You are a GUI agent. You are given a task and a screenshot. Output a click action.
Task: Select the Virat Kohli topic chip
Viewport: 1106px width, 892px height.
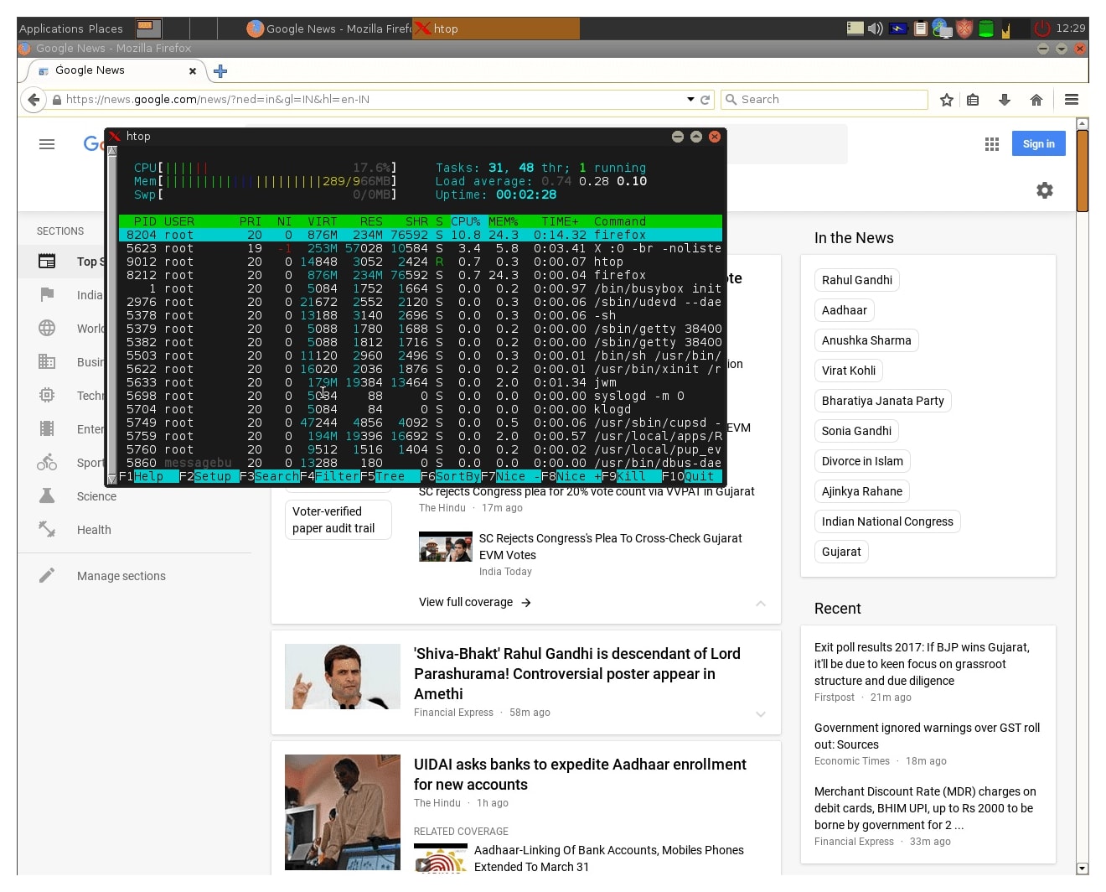849,371
